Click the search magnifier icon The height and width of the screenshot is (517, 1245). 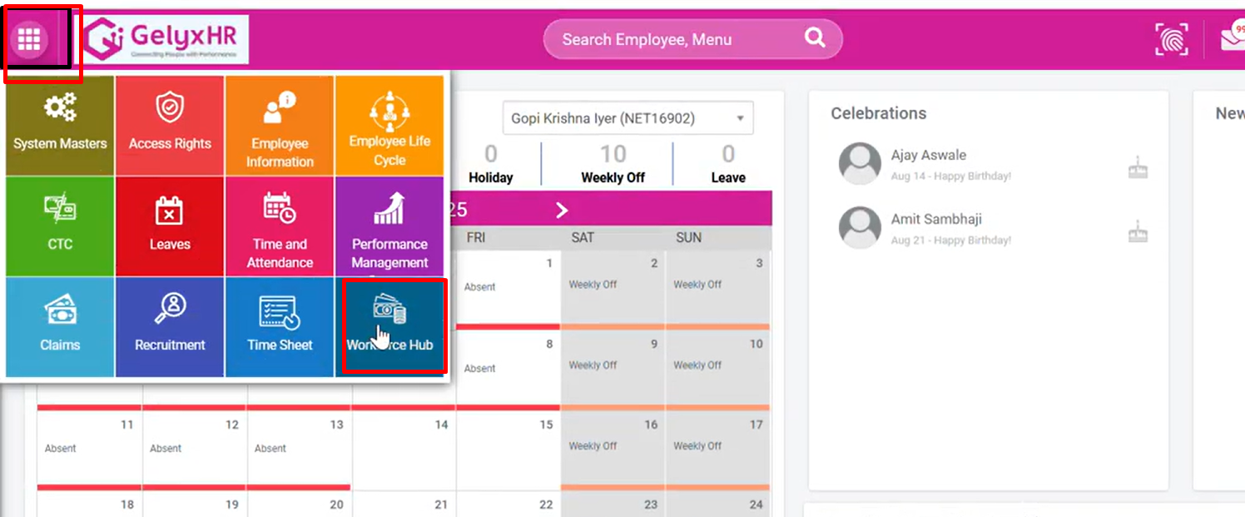click(815, 38)
